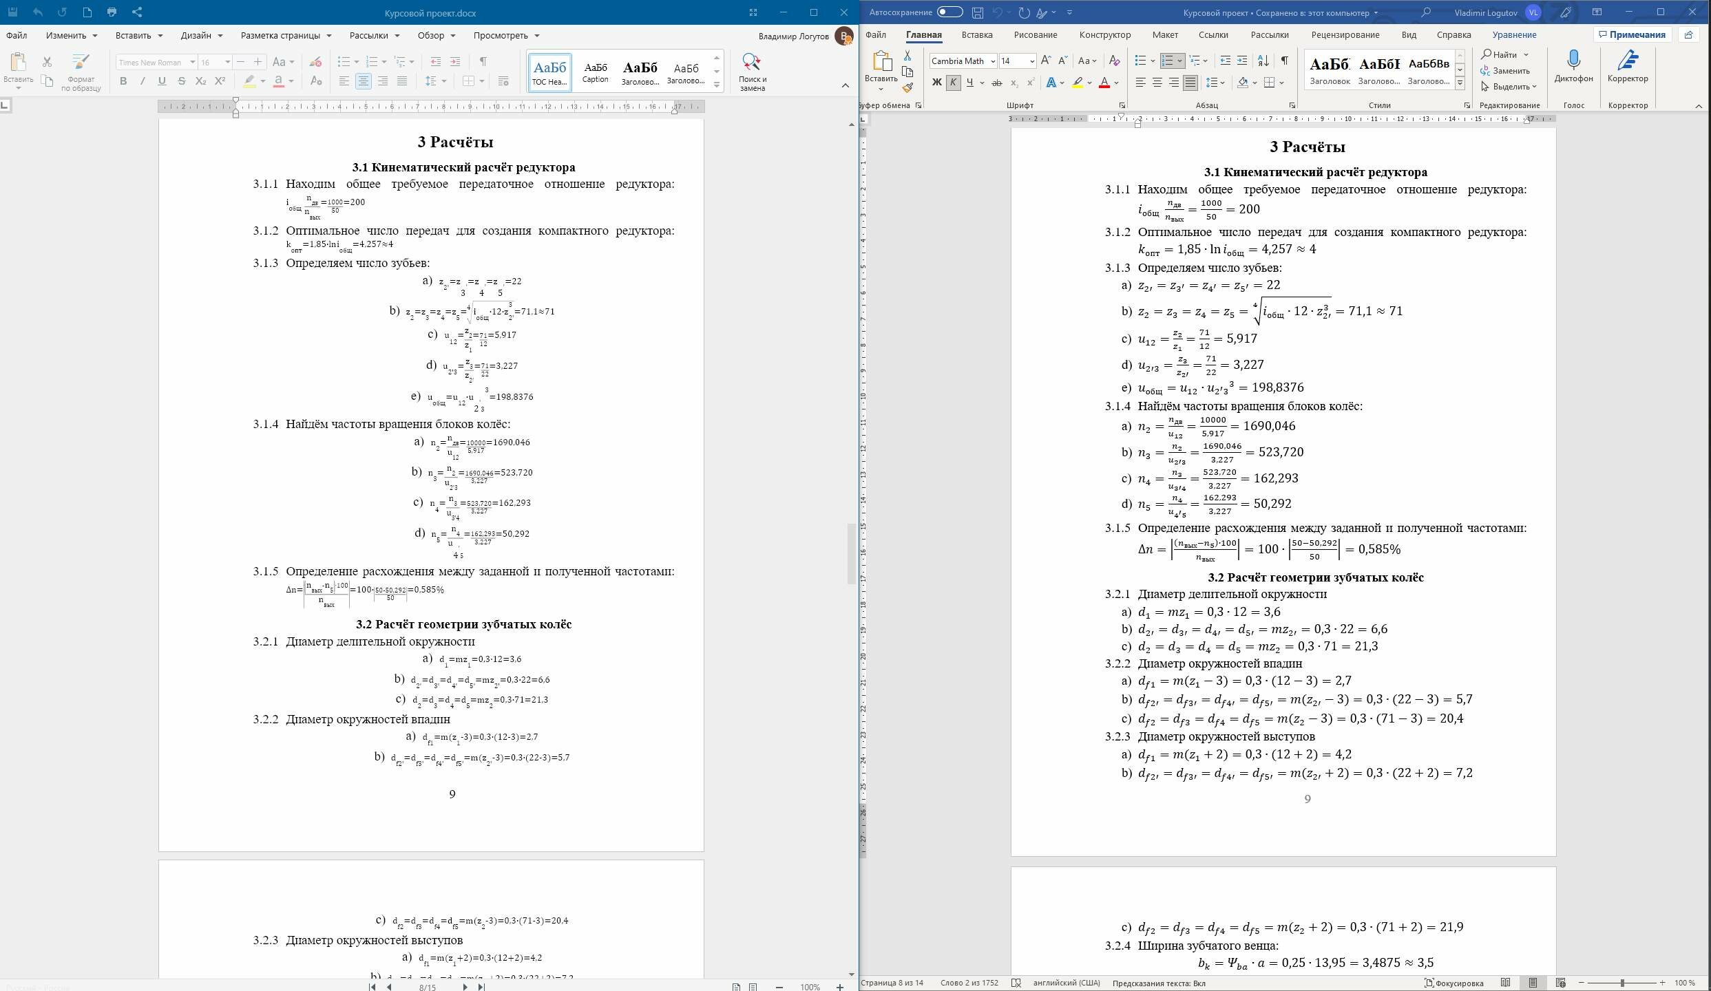Viewport: 1711px width, 991px height.
Task: Toggle hidden characters ¶ in left editor
Action: tap(483, 62)
